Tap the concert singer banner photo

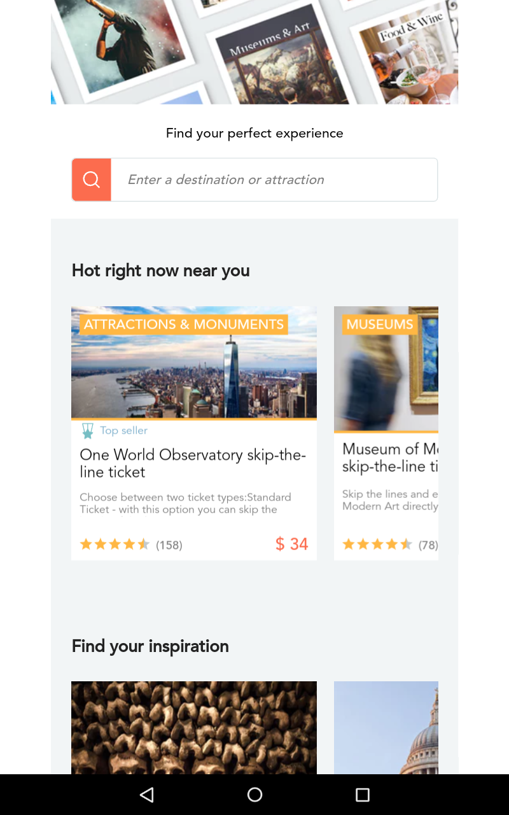coord(121,45)
